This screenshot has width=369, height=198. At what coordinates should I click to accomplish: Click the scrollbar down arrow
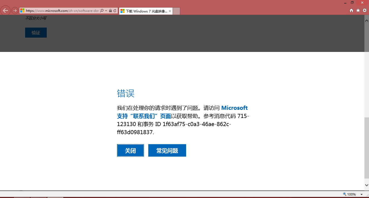(367, 185)
